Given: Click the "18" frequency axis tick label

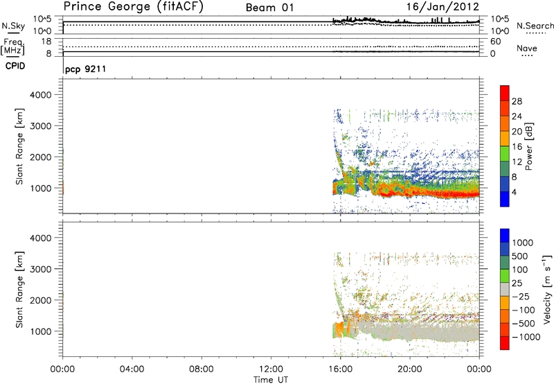Looking at the screenshot, I should 46,42.
